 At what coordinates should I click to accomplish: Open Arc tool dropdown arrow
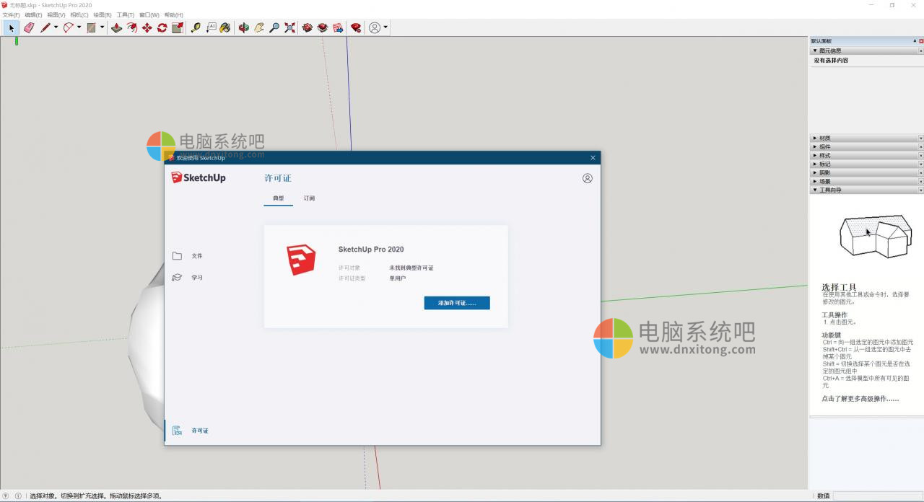[79, 27]
